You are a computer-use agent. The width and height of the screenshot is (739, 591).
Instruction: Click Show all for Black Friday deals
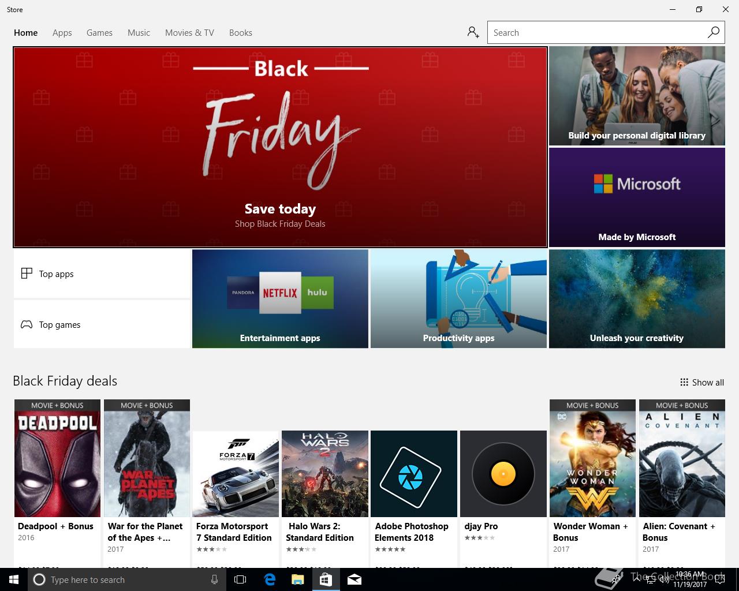click(x=702, y=382)
